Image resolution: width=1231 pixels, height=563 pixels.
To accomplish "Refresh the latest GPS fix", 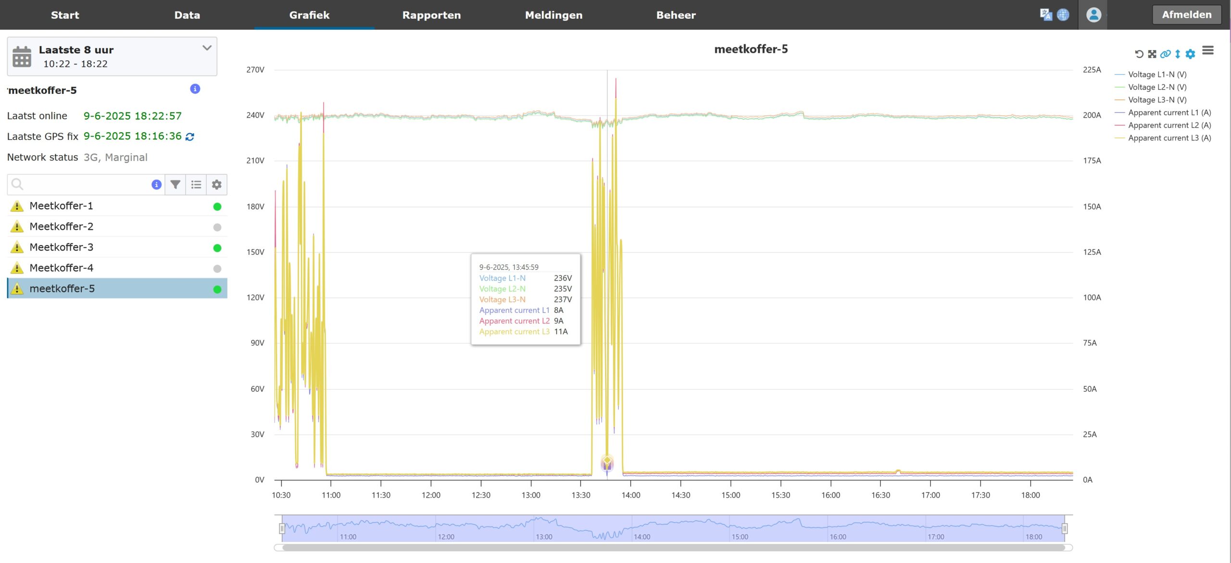I will pos(190,137).
